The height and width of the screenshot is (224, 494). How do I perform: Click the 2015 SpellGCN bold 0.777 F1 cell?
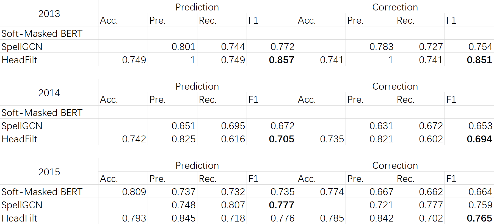[271, 205]
